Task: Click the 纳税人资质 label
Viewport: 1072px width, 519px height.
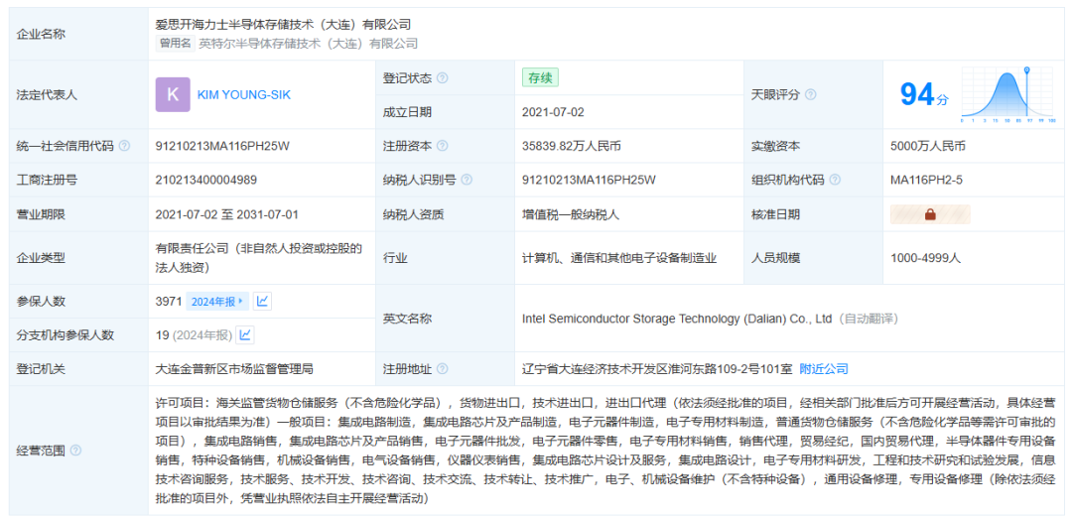Action: [x=414, y=214]
